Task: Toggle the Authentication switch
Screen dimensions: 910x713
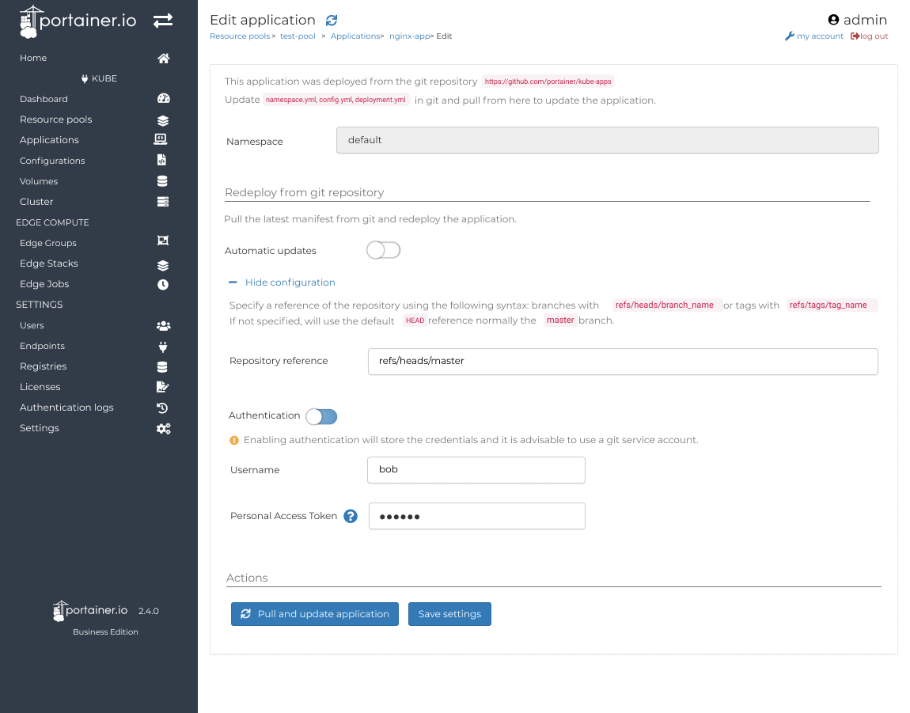Action: [x=321, y=416]
